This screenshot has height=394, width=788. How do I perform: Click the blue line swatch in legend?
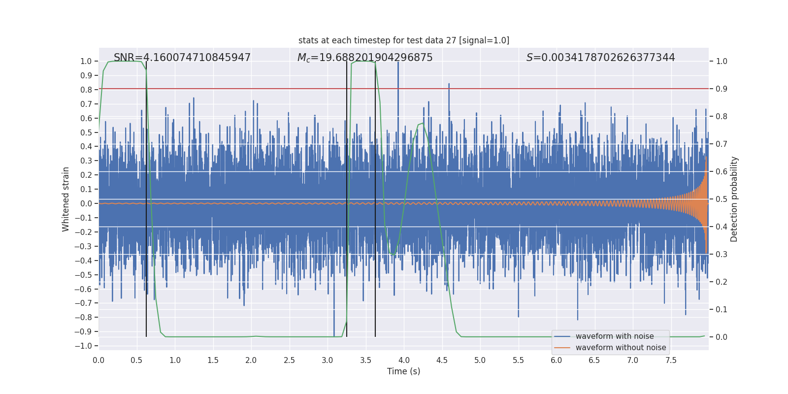(x=562, y=336)
